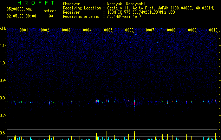Click the 0904 time marker

coord(87,30)
